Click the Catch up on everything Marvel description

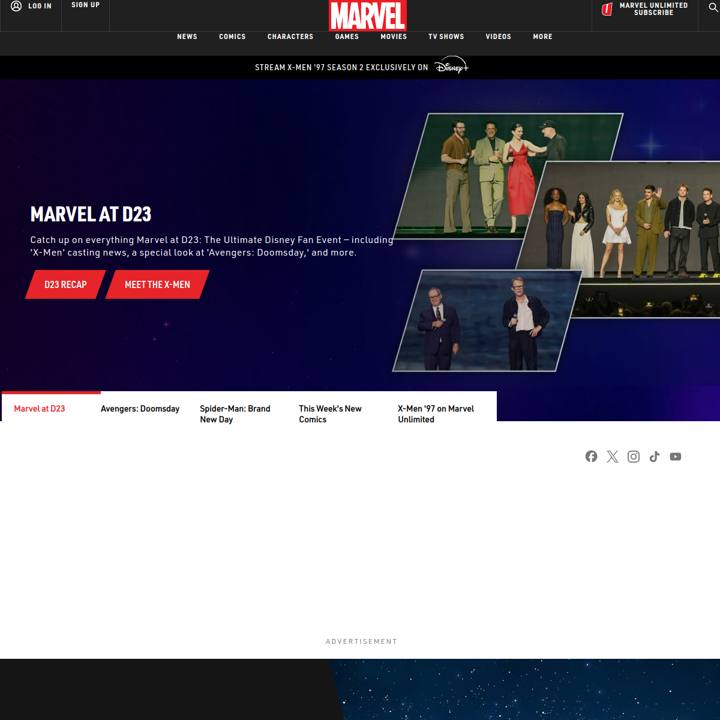212,246
